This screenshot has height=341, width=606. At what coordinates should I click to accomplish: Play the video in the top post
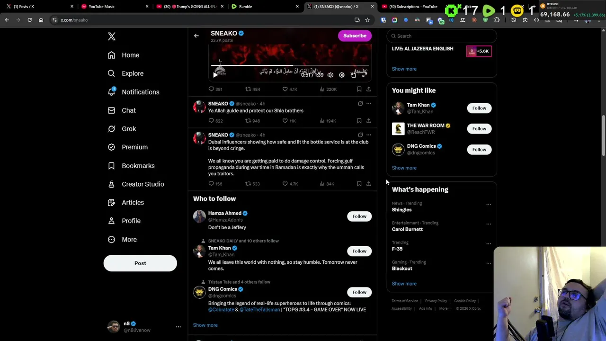point(215,75)
